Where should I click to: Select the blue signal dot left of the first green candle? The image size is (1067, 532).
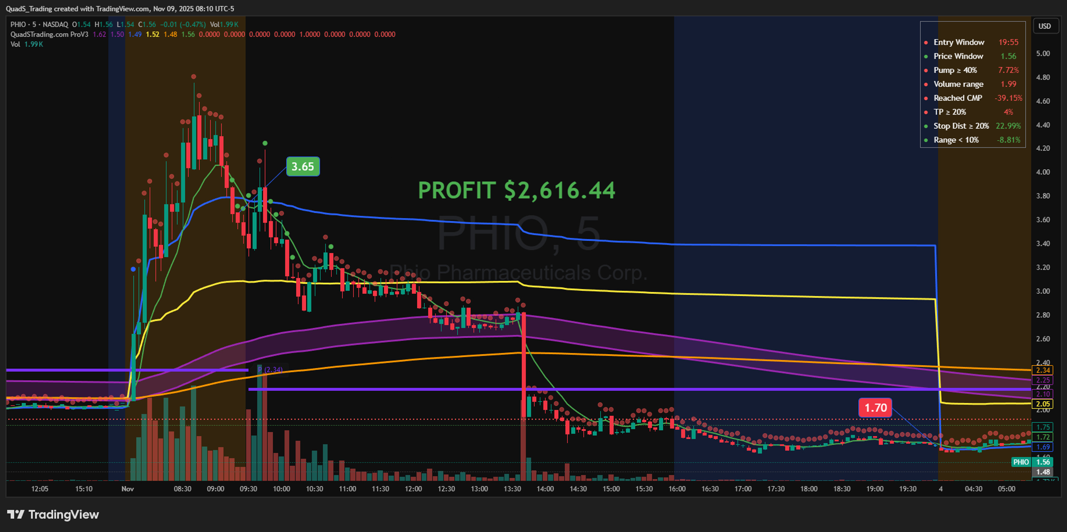[x=133, y=269]
